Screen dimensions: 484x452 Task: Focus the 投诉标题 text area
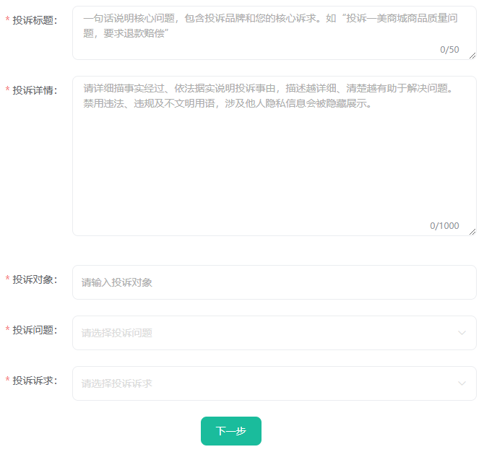pyautogui.click(x=267, y=32)
